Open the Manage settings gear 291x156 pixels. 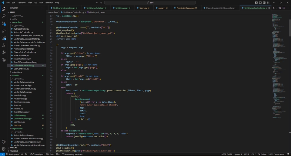click(4, 149)
